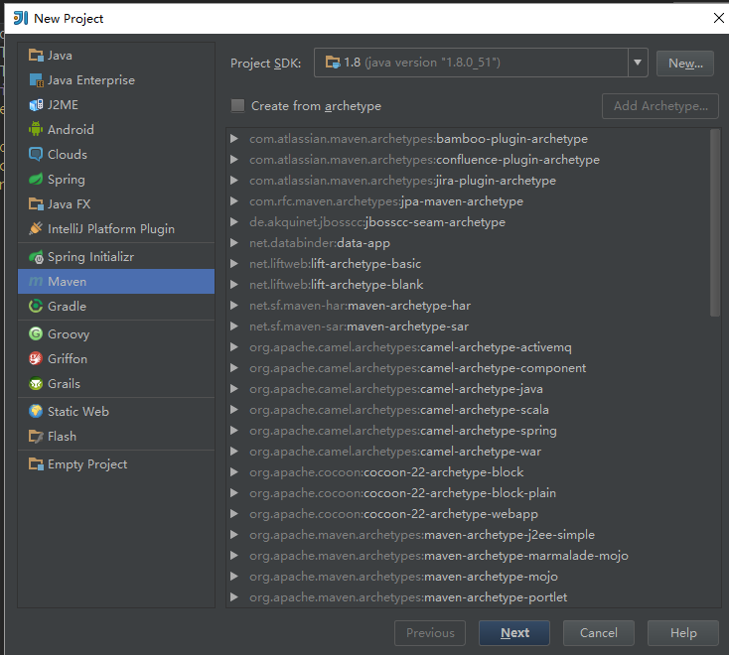Enable Create from archetype checkbox
729x655 pixels.
pyautogui.click(x=237, y=106)
